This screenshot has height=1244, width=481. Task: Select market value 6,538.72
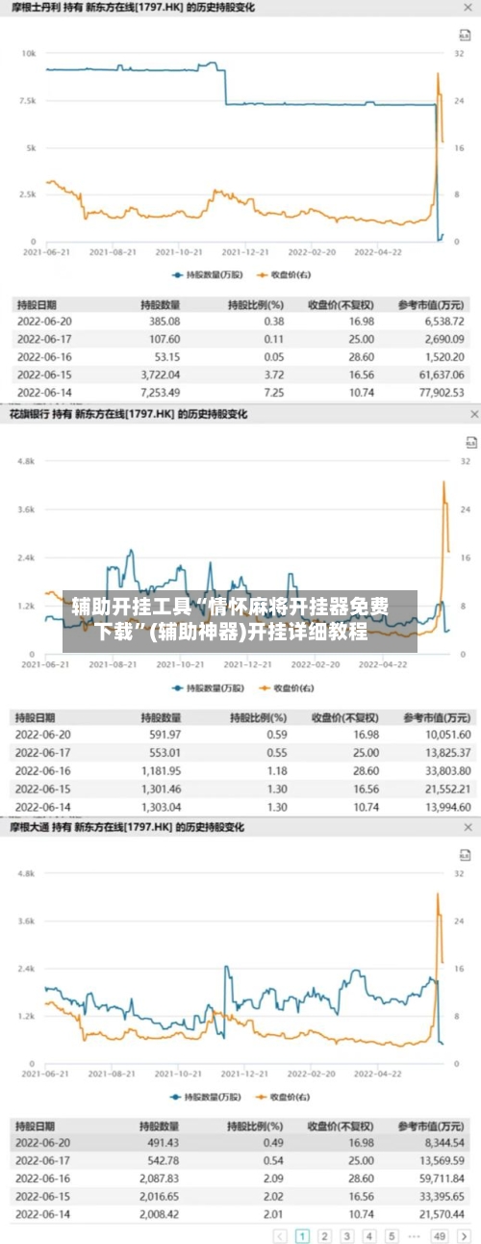tap(444, 322)
